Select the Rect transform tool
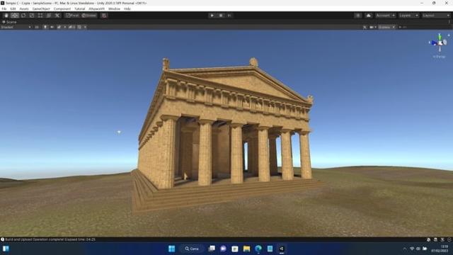453x255 pixels. [x=40, y=16]
